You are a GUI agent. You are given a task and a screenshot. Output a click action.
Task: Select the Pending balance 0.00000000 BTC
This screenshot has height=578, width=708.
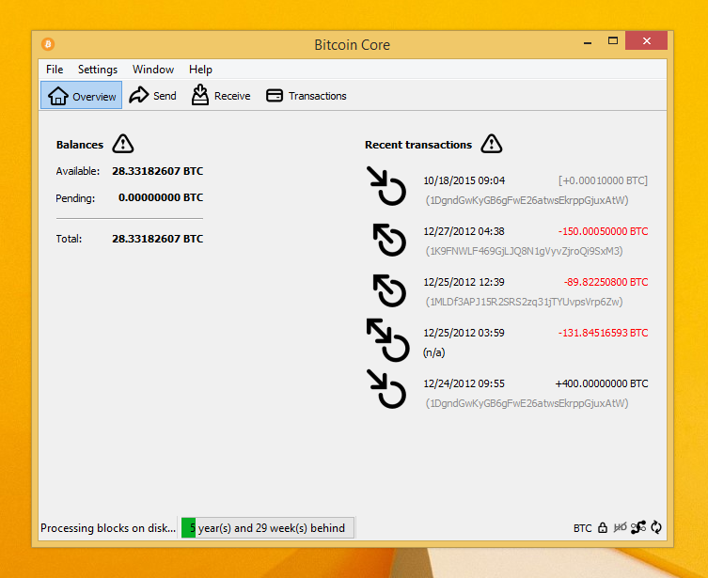[161, 197]
